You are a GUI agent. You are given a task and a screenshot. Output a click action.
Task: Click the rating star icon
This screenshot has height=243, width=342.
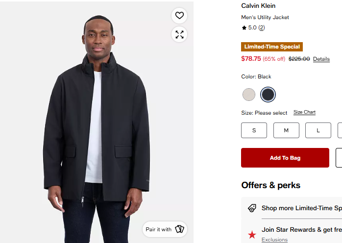(244, 28)
